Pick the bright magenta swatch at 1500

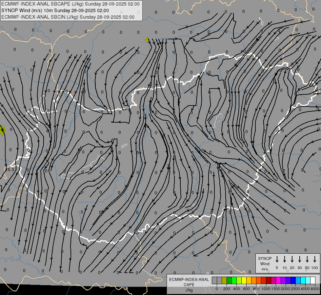(x=278, y=280)
